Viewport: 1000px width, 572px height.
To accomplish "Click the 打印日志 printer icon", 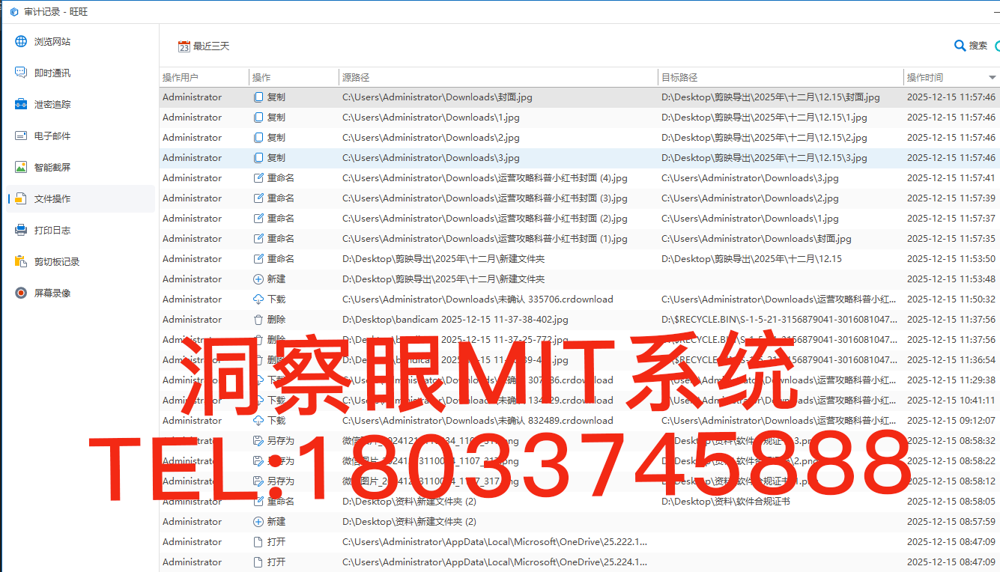I will [x=21, y=231].
